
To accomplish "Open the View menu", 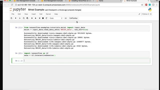I will pyautogui.click(x=26, y=14).
